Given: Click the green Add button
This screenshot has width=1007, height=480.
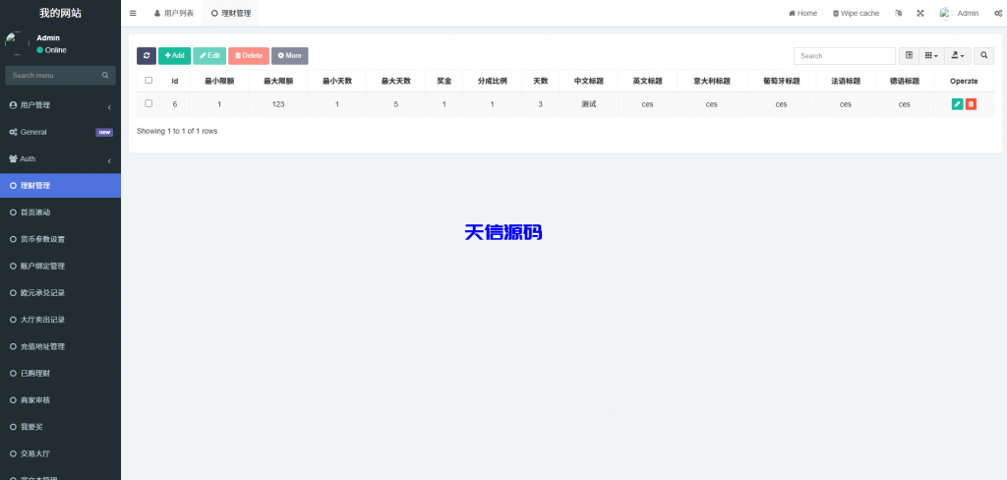Looking at the screenshot, I should click(x=175, y=56).
